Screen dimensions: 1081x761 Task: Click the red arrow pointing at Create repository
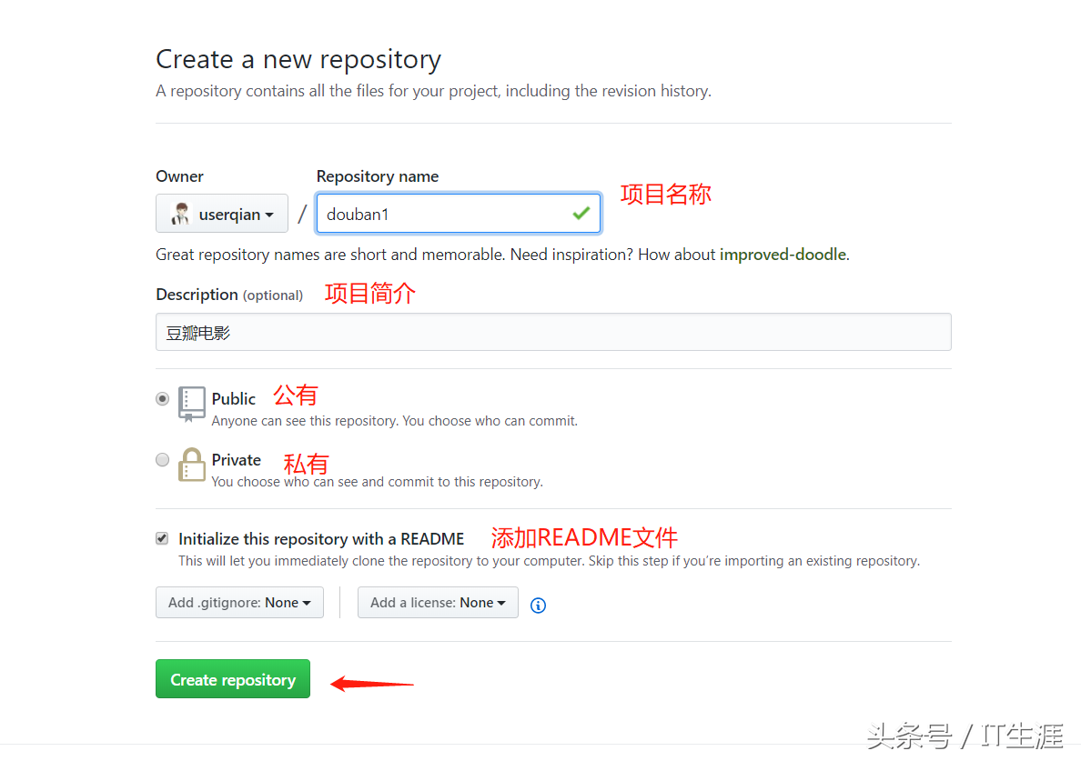pyautogui.click(x=373, y=684)
